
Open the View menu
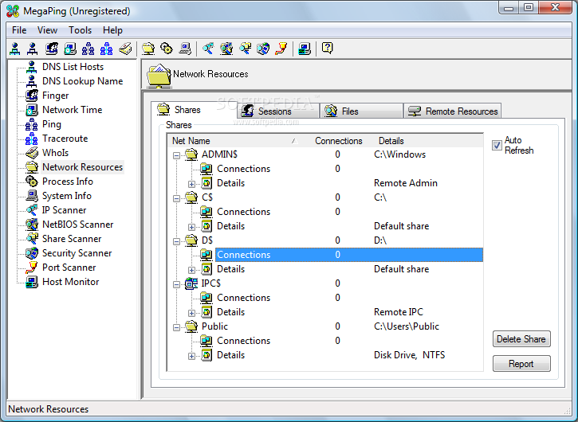(x=47, y=30)
